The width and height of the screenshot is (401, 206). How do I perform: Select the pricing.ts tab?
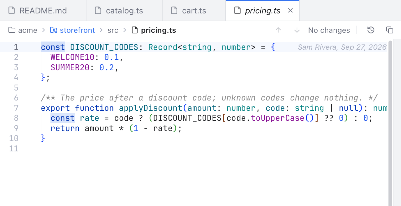[263, 11]
